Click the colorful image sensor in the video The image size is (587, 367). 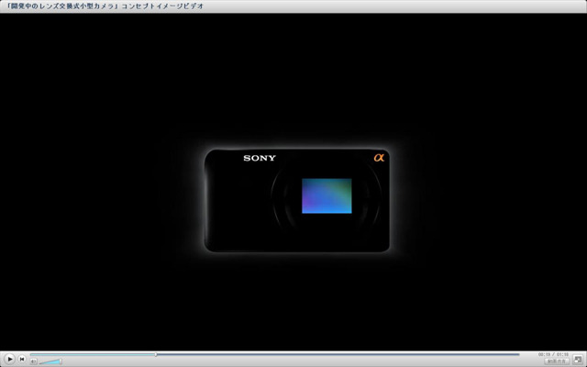(x=327, y=195)
